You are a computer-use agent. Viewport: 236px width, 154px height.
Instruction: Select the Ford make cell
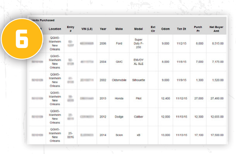[x=119, y=44]
